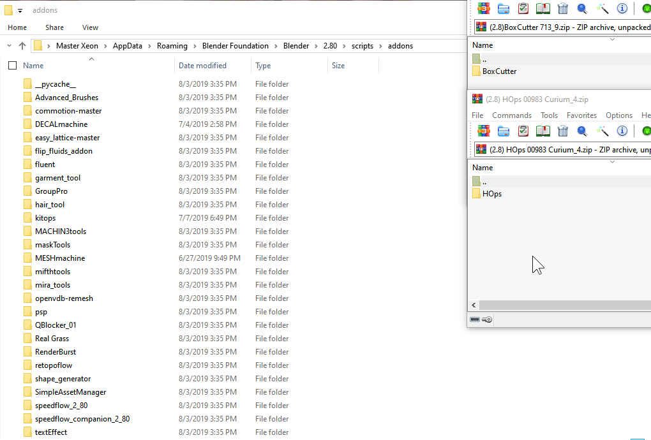Tick the select-all checkbox beside Name header
The width and height of the screenshot is (651, 440).
tap(13, 66)
